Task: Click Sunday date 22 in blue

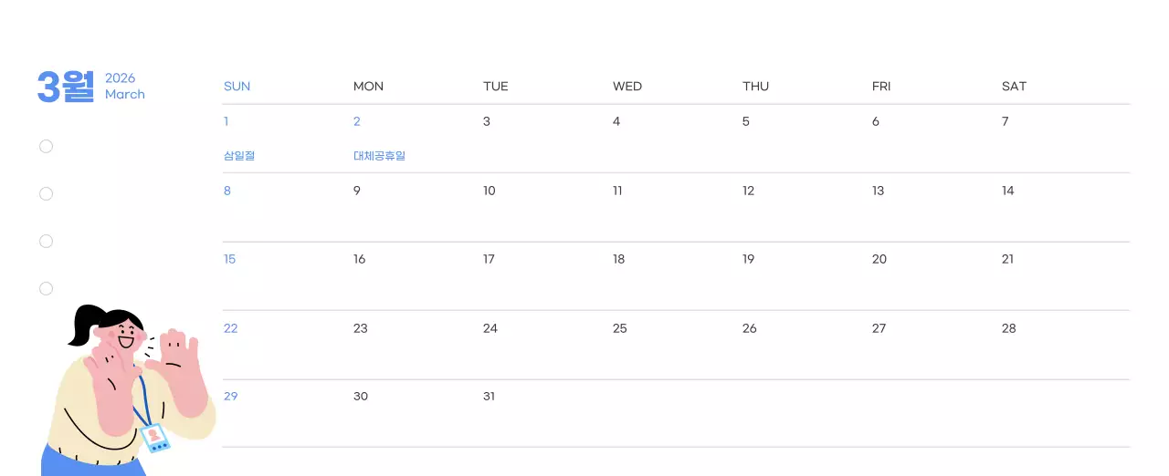Action: click(230, 328)
